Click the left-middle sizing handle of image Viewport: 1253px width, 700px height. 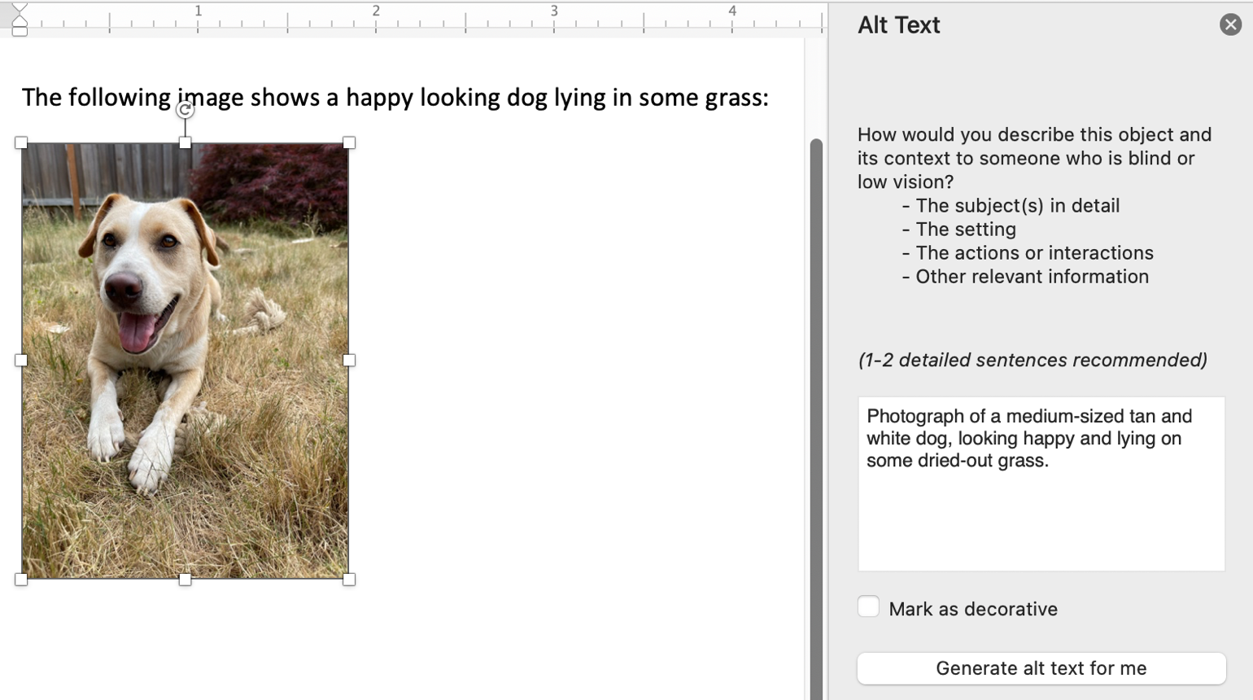(x=21, y=360)
